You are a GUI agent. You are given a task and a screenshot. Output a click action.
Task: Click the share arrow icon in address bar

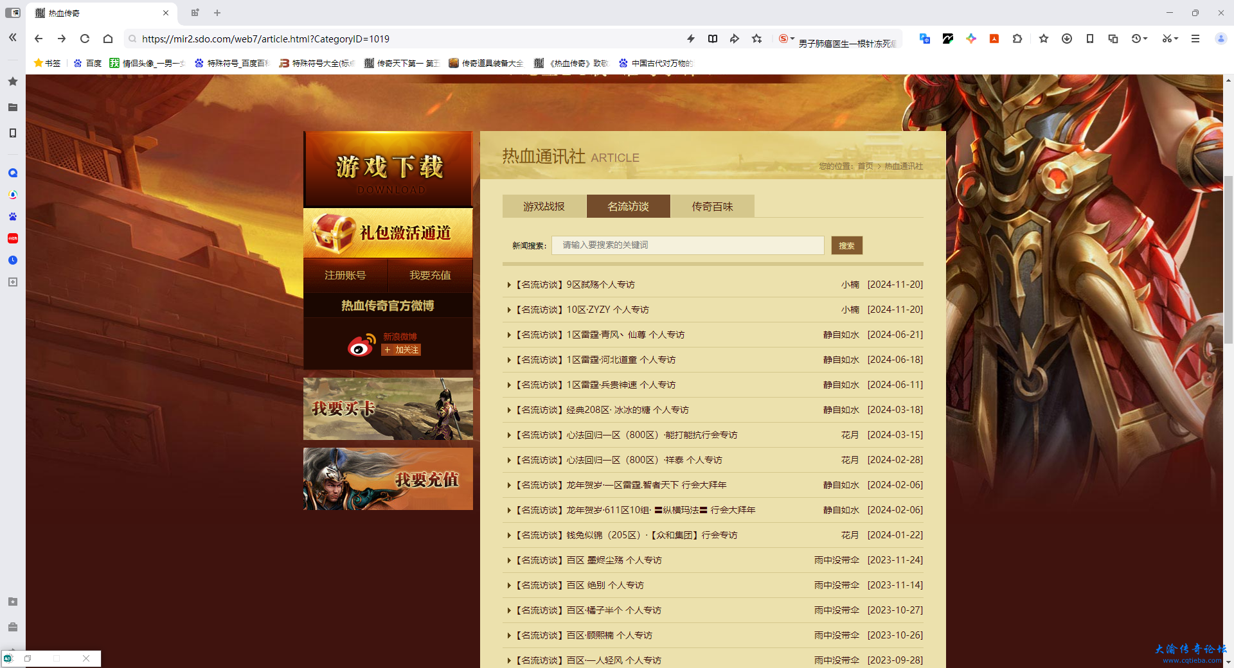[735, 39]
